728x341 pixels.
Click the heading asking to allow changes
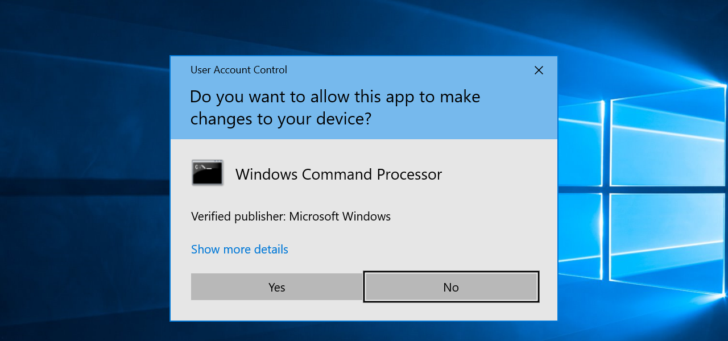[x=335, y=107]
